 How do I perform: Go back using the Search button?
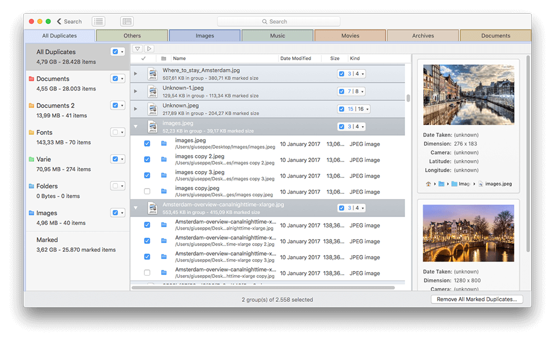click(x=68, y=21)
